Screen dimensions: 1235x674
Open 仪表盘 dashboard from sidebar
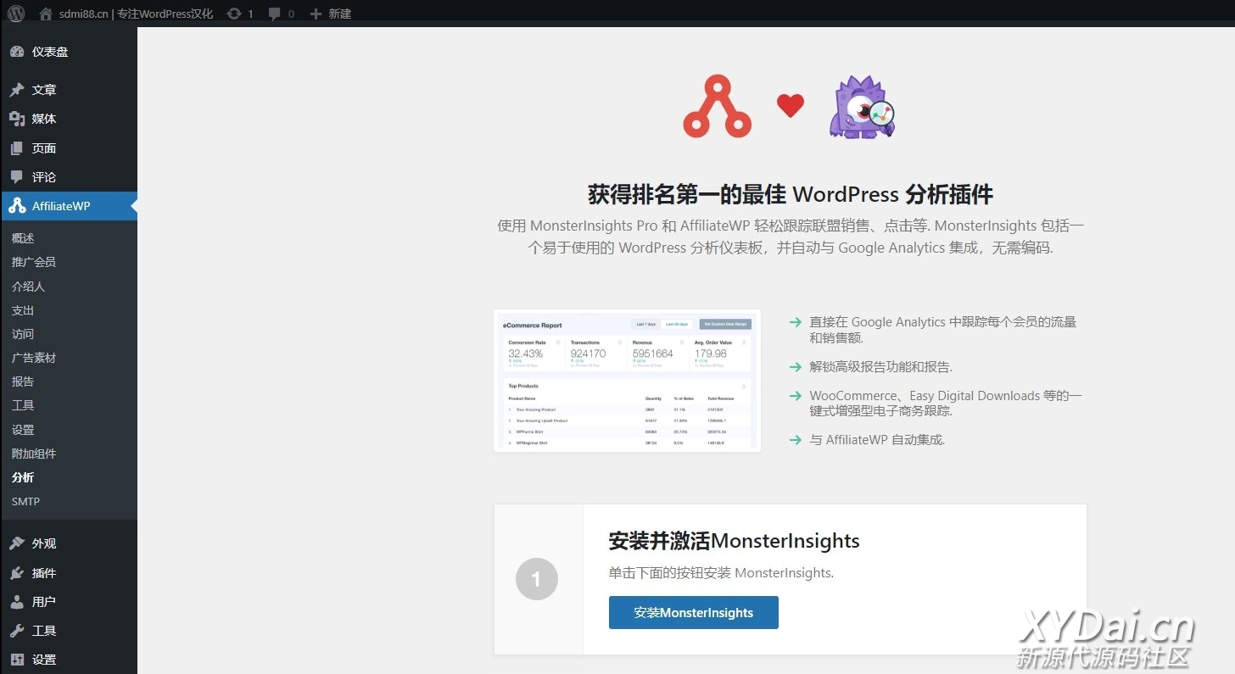(49, 52)
